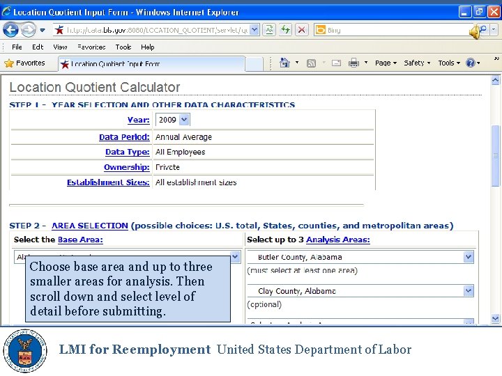Open the Tools menu in menu bar

(x=123, y=47)
